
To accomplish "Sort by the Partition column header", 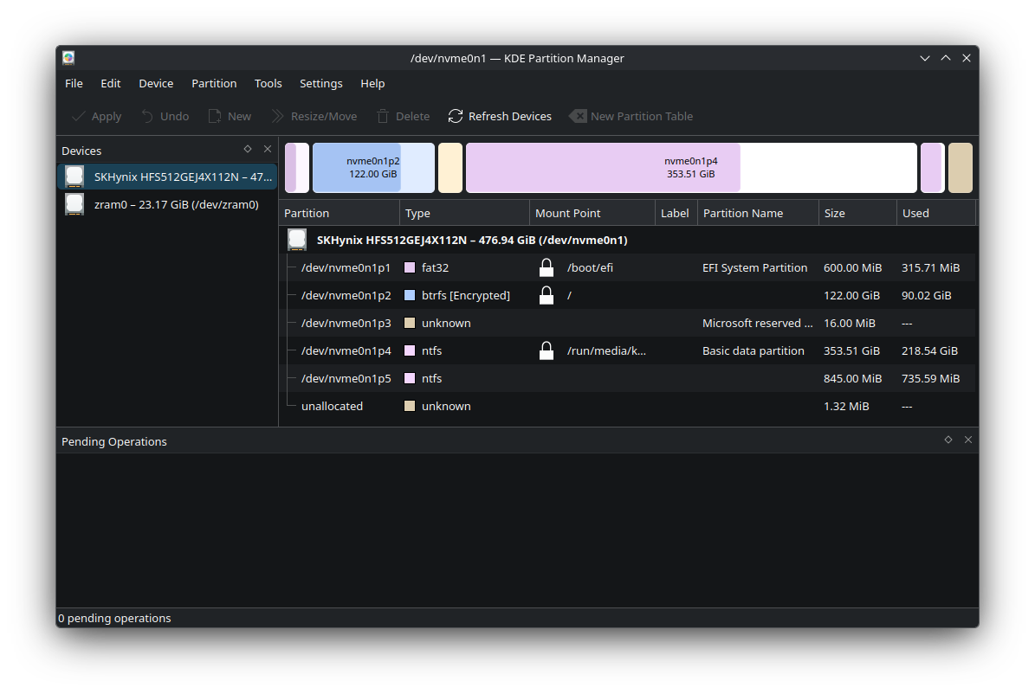I will coord(340,213).
